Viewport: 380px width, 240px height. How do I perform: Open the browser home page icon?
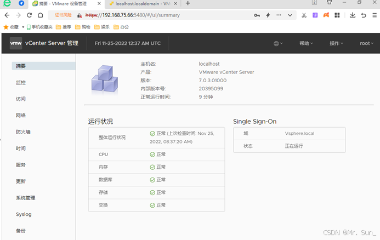click(41, 15)
